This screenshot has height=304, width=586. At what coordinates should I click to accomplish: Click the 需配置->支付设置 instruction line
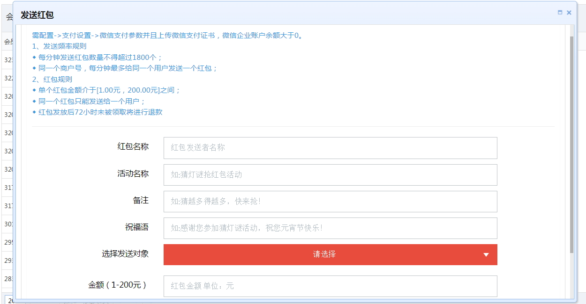tap(168, 36)
